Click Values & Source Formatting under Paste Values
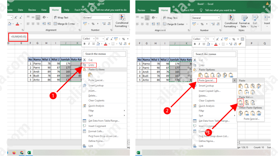 click(253, 103)
